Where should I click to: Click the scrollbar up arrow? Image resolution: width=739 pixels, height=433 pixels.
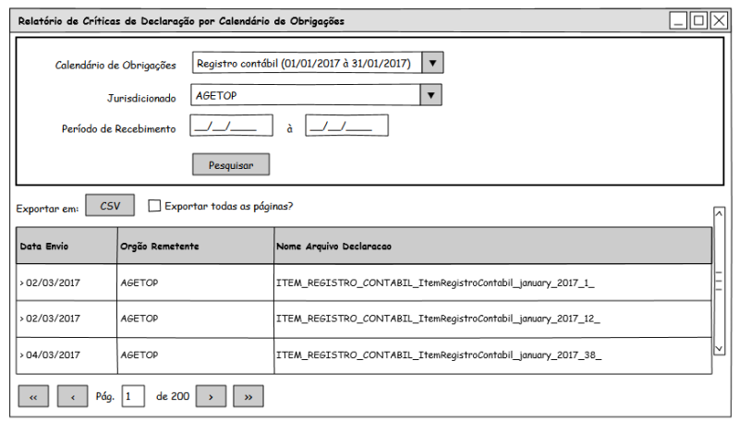[x=720, y=214]
